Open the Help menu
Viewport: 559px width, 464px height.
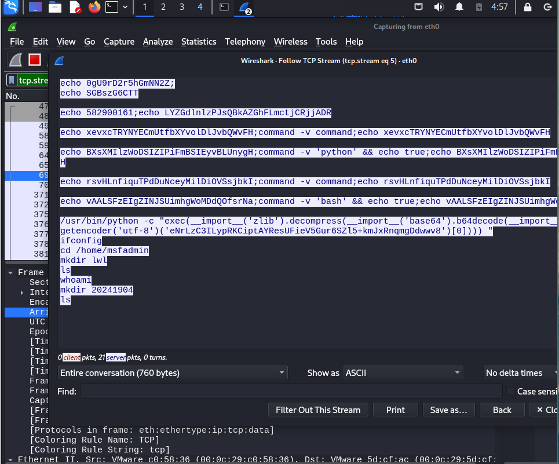(354, 42)
